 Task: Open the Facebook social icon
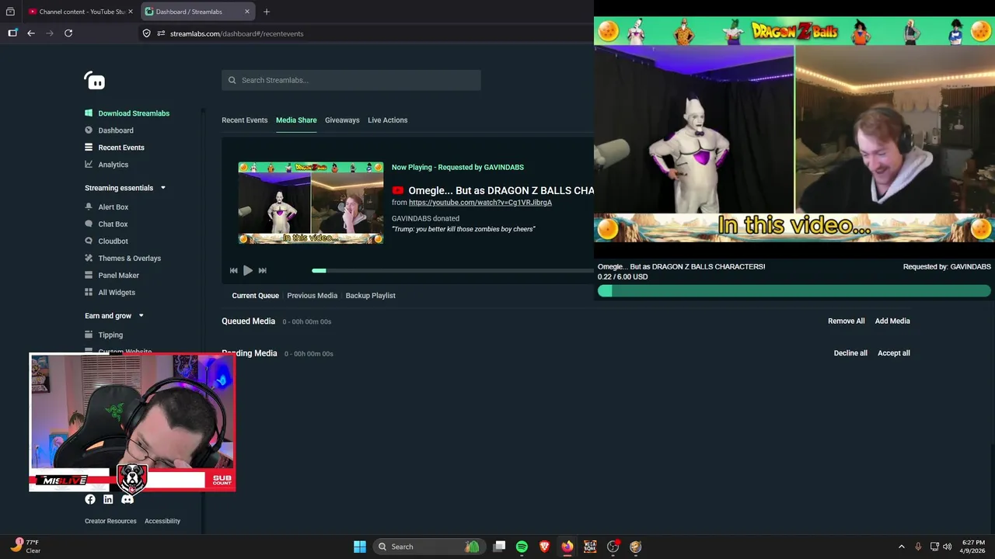click(x=90, y=499)
